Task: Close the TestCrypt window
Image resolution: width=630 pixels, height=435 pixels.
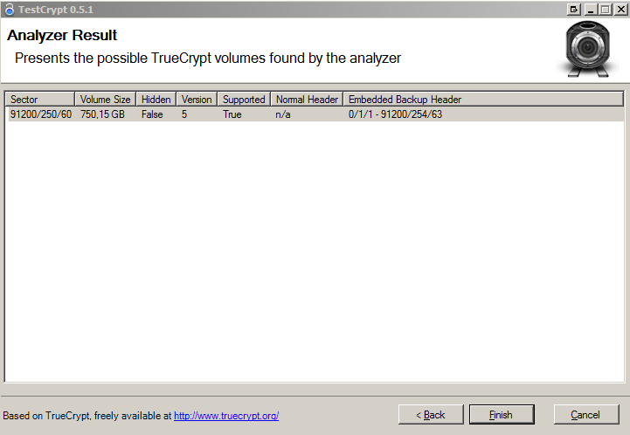Action: (x=620, y=10)
